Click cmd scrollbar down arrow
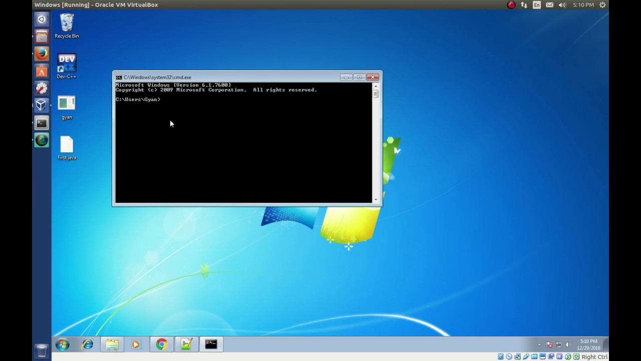This screenshot has height=361, width=641. [x=376, y=200]
